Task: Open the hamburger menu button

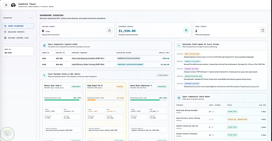Action: (6, 5)
